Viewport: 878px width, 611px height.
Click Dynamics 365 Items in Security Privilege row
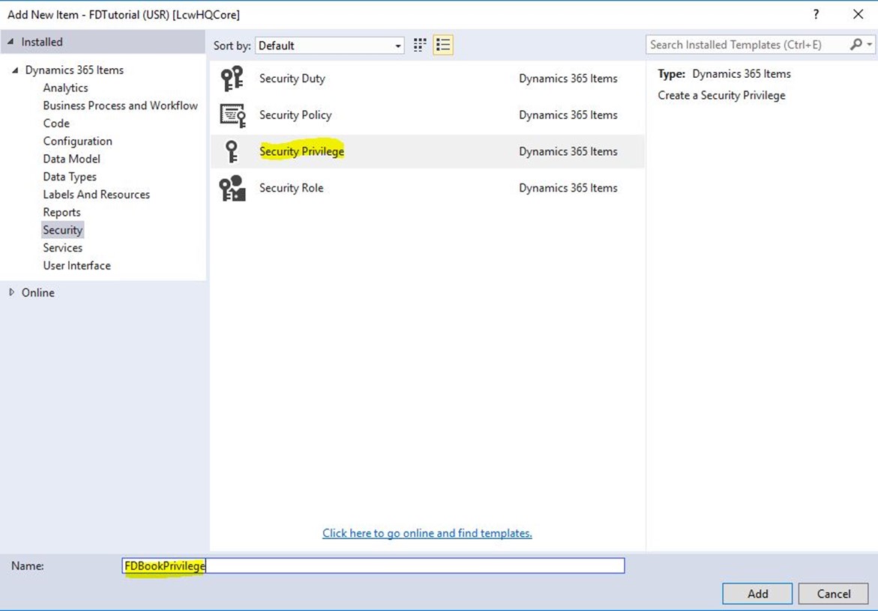pyautogui.click(x=568, y=151)
